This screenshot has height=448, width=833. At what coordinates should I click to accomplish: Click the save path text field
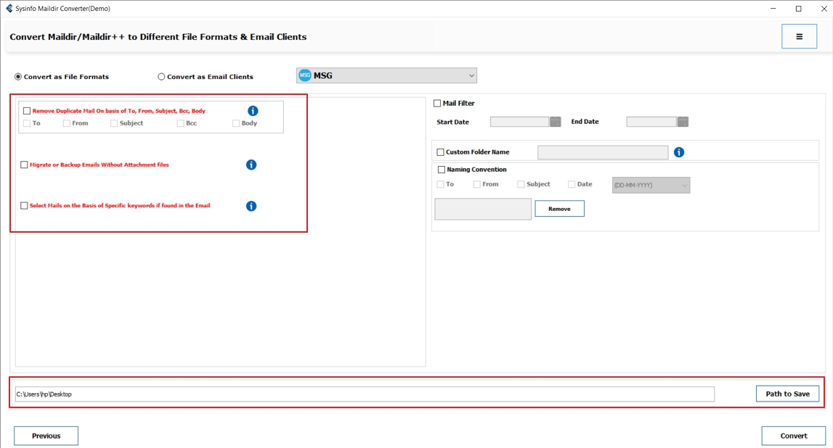(x=365, y=394)
